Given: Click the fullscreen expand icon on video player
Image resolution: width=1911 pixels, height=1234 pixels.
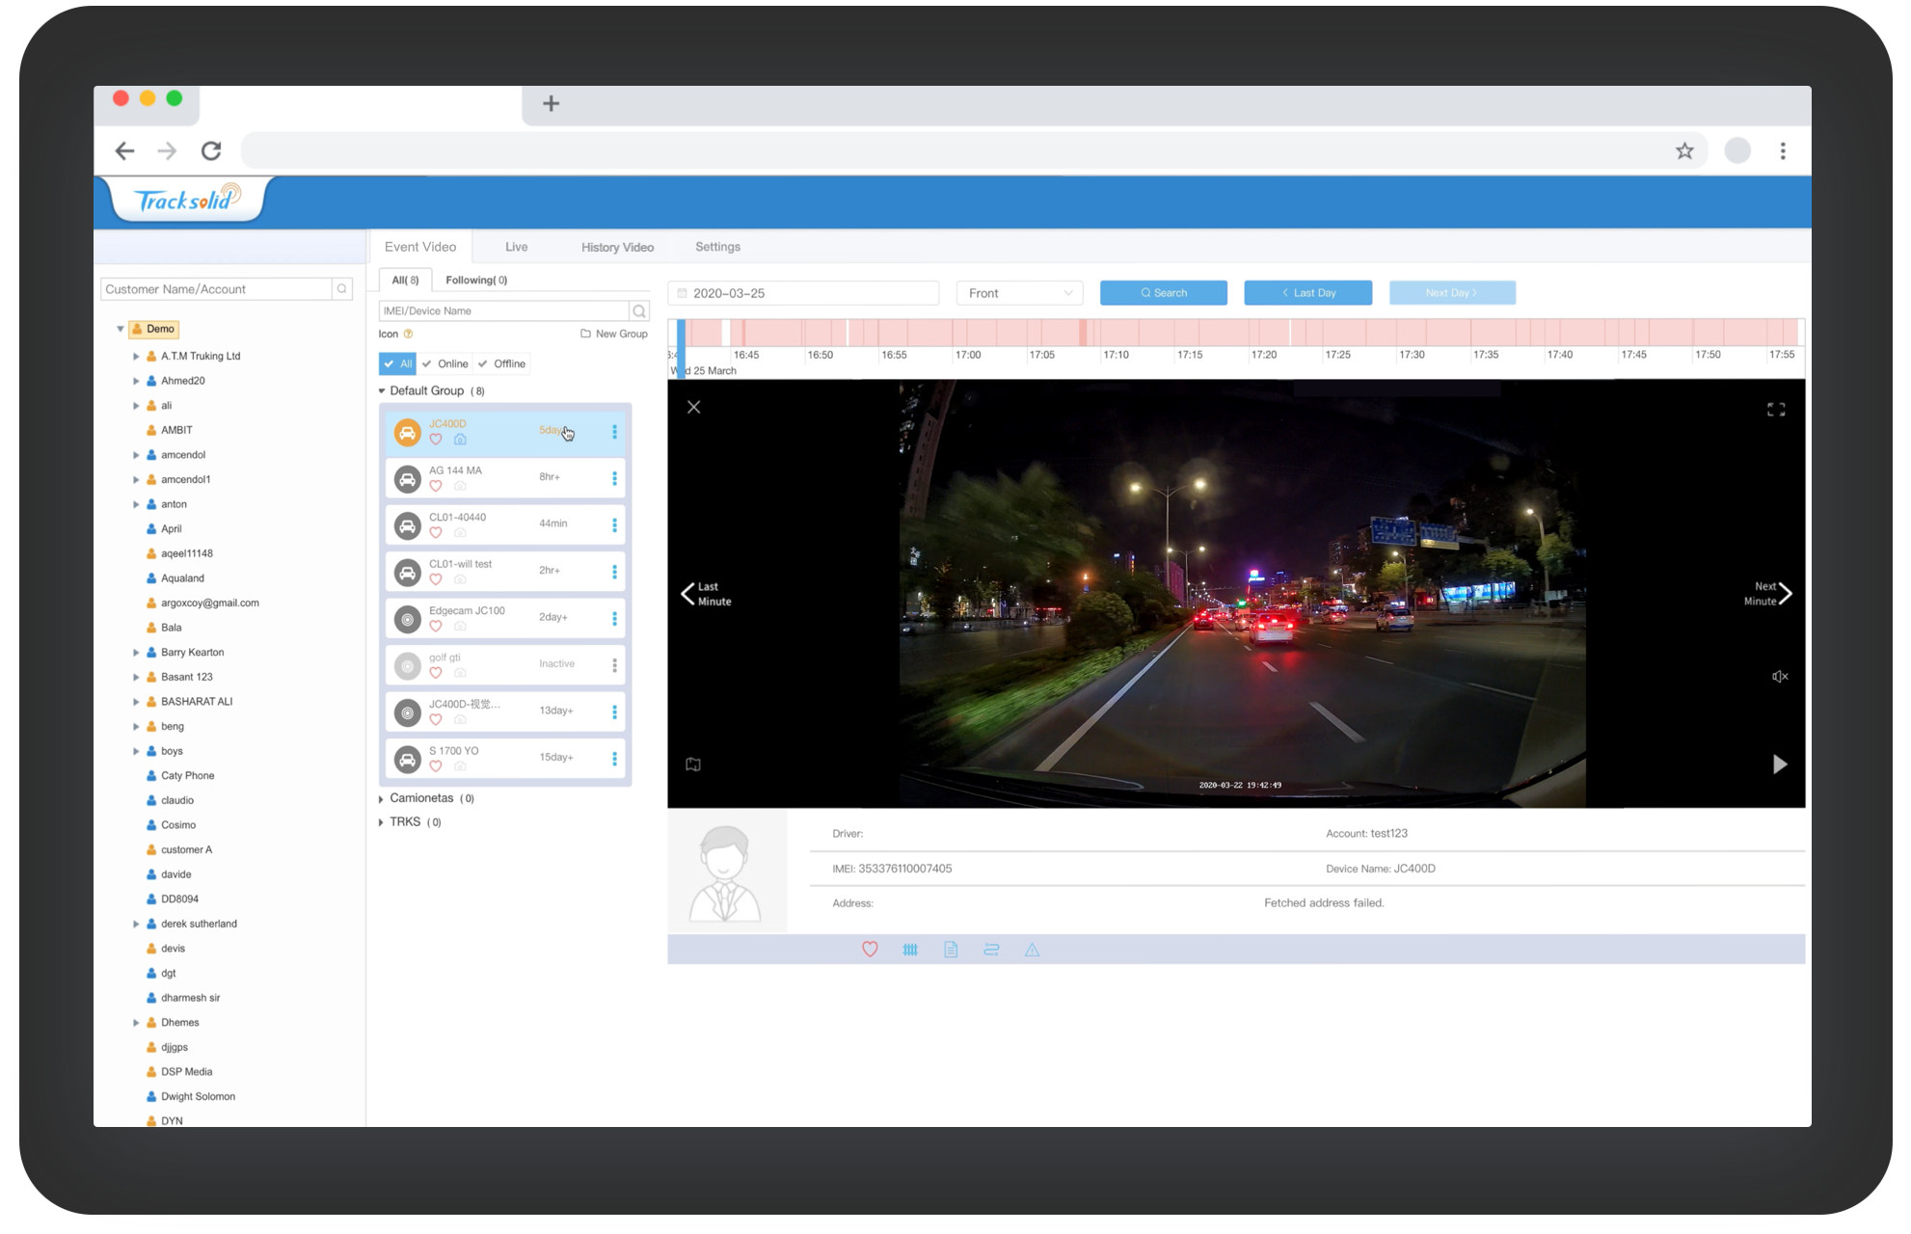Looking at the screenshot, I should (x=1776, y=410).
